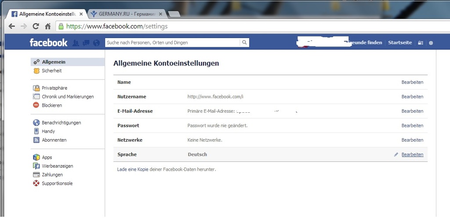
Task: Click the Facebook search input field
Action: click(x=172, y=43)
